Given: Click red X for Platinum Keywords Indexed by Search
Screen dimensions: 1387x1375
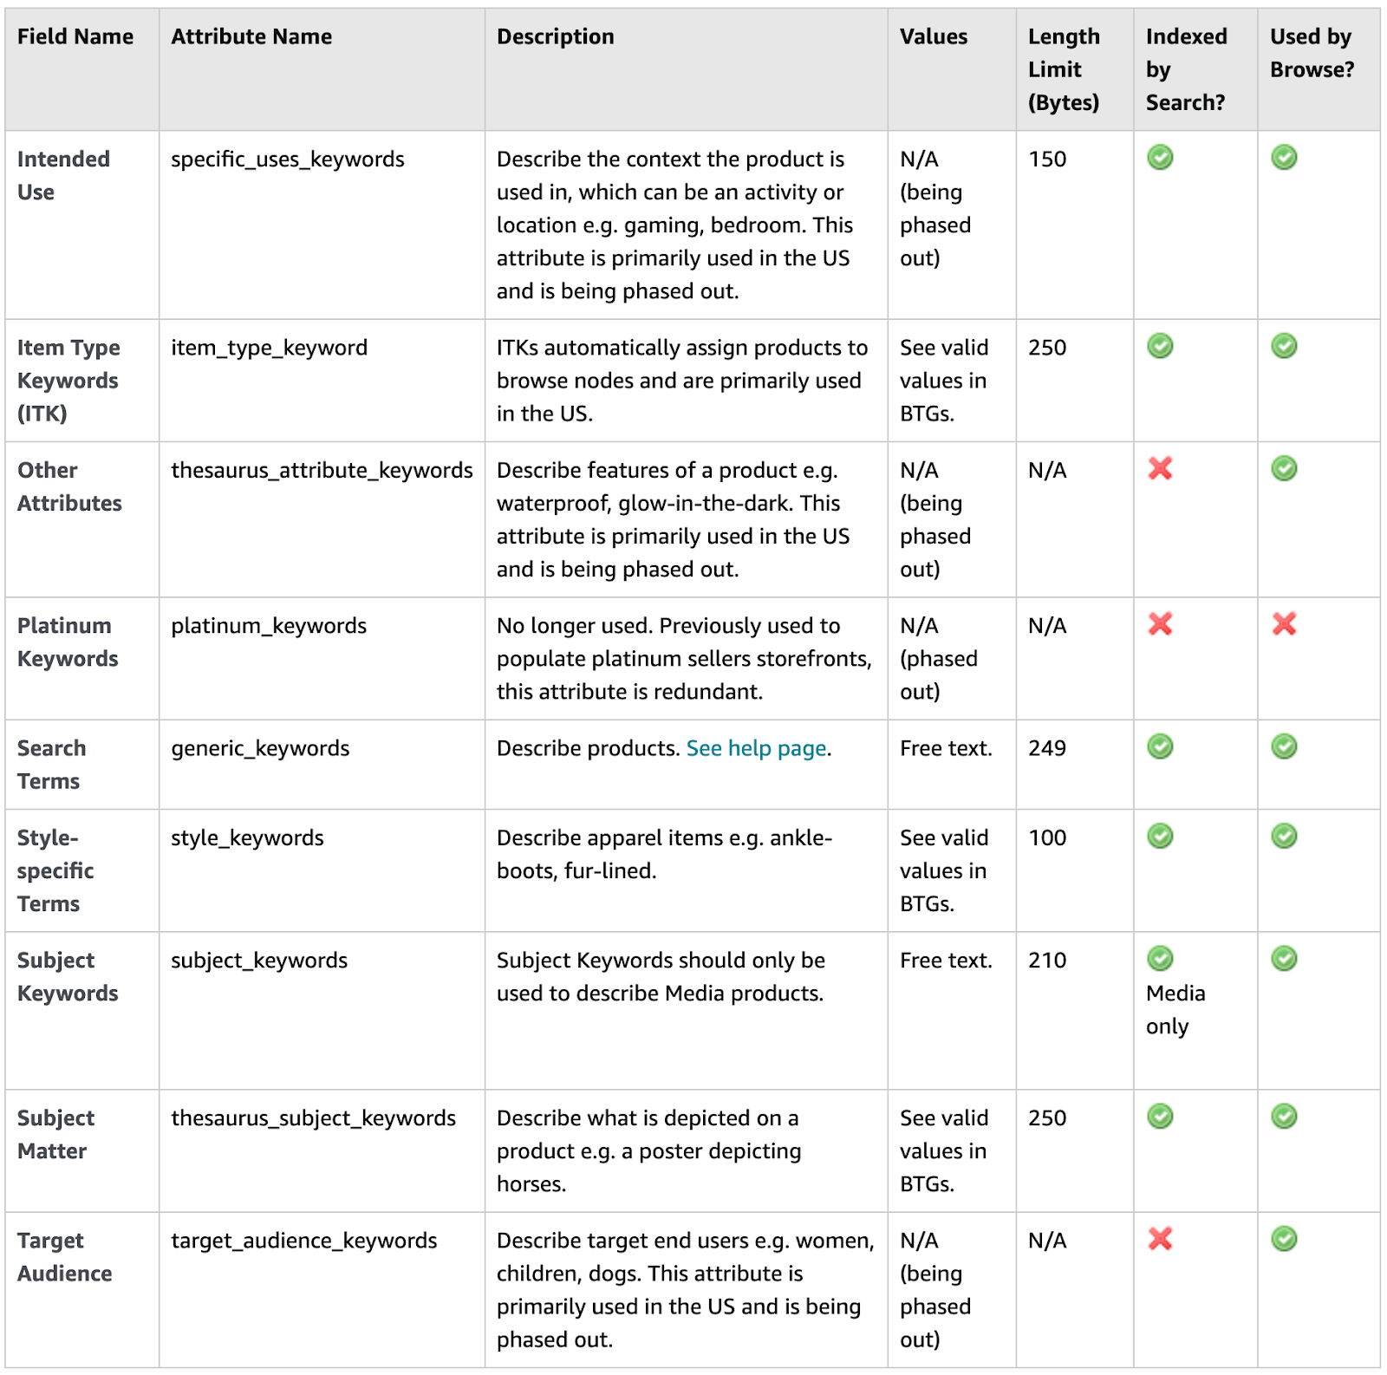Looking at the screenshot, I should [1160, 624].
